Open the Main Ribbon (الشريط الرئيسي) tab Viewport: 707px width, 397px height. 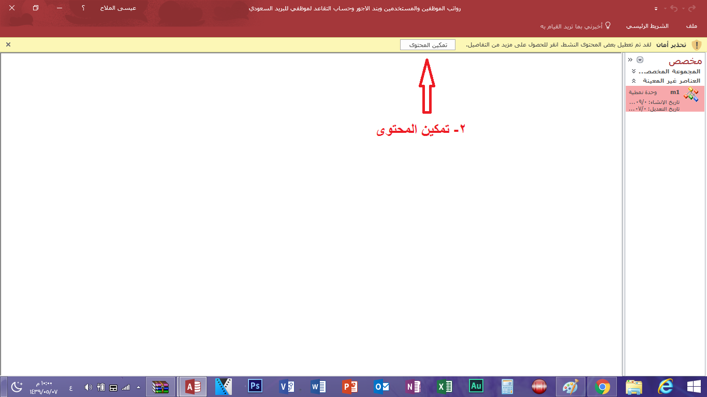coord(647,26)
